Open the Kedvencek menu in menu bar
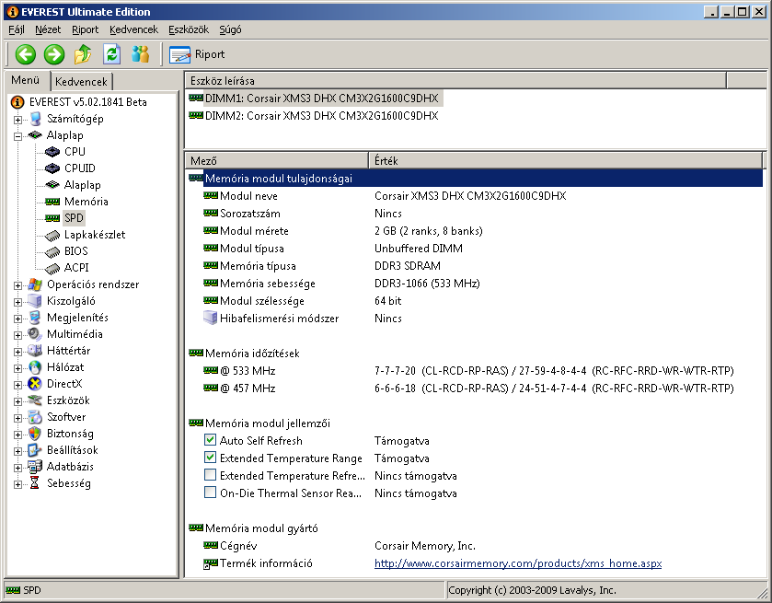Viewport: 772px width, 603px height. pyautogui.click(x=134, y=29)
